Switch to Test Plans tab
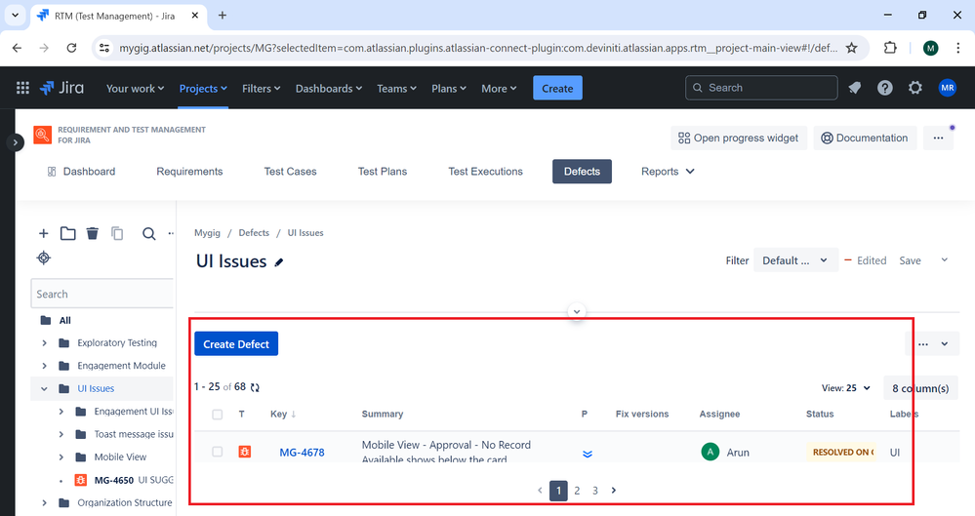Screen dimensions: 975x516 pyautogui.click(x=383, y=172)
